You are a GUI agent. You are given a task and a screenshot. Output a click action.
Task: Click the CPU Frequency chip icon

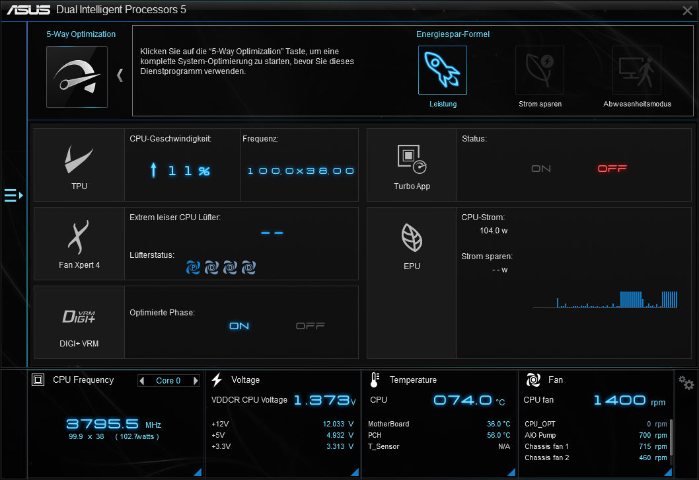pos(38,380)
